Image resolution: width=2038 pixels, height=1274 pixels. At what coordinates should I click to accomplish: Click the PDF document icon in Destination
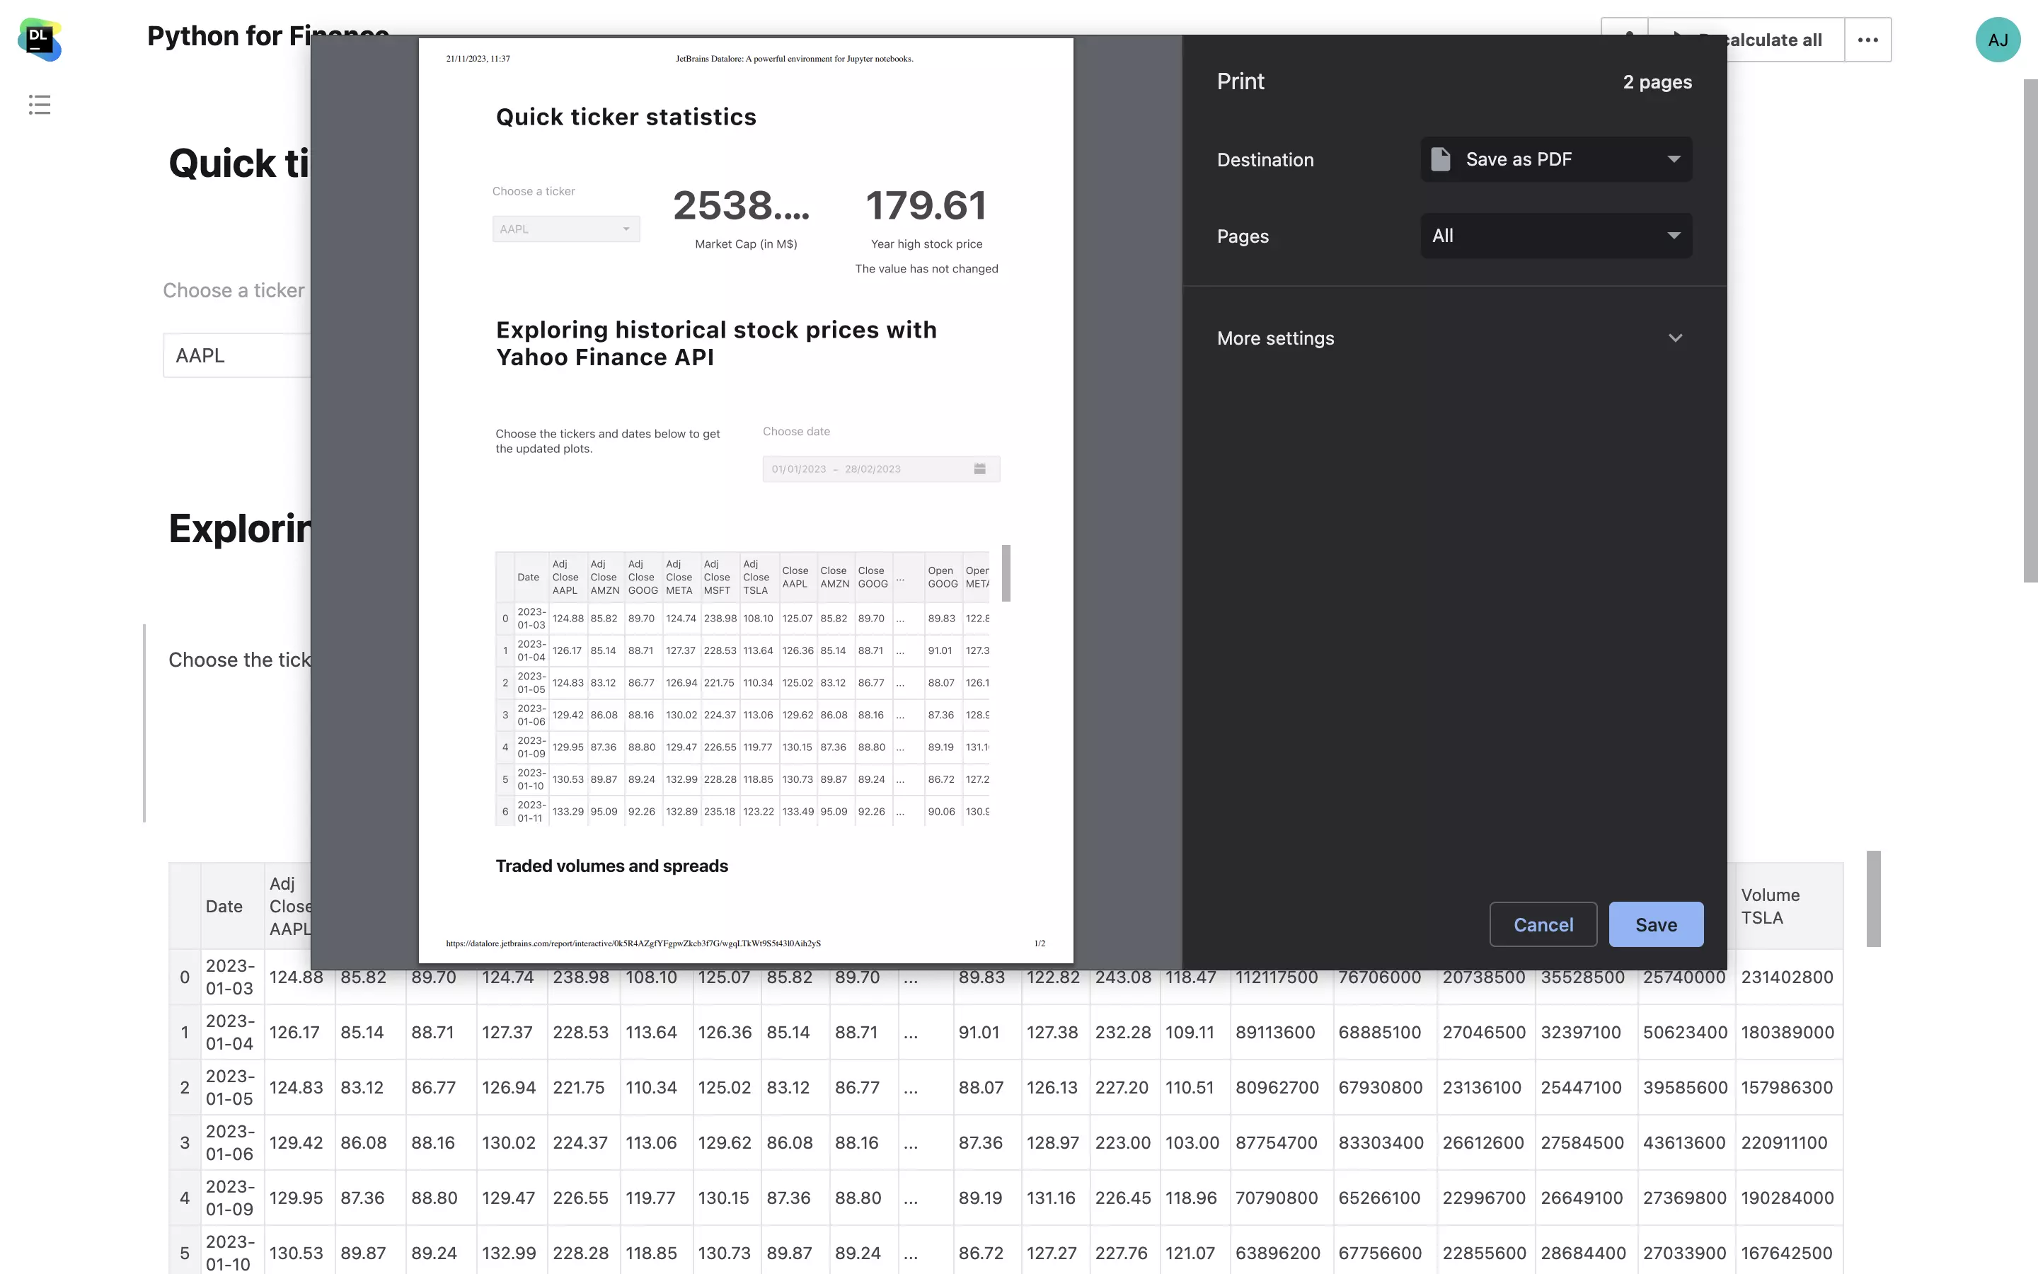(1441, 159)
